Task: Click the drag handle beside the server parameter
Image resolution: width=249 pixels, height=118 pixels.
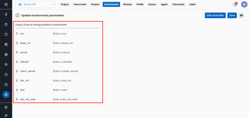Action: [17, 52]
